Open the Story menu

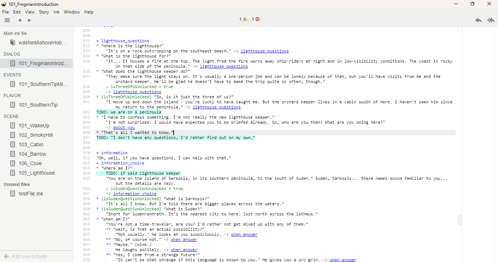pyautogui.click(x=44, y=12)
